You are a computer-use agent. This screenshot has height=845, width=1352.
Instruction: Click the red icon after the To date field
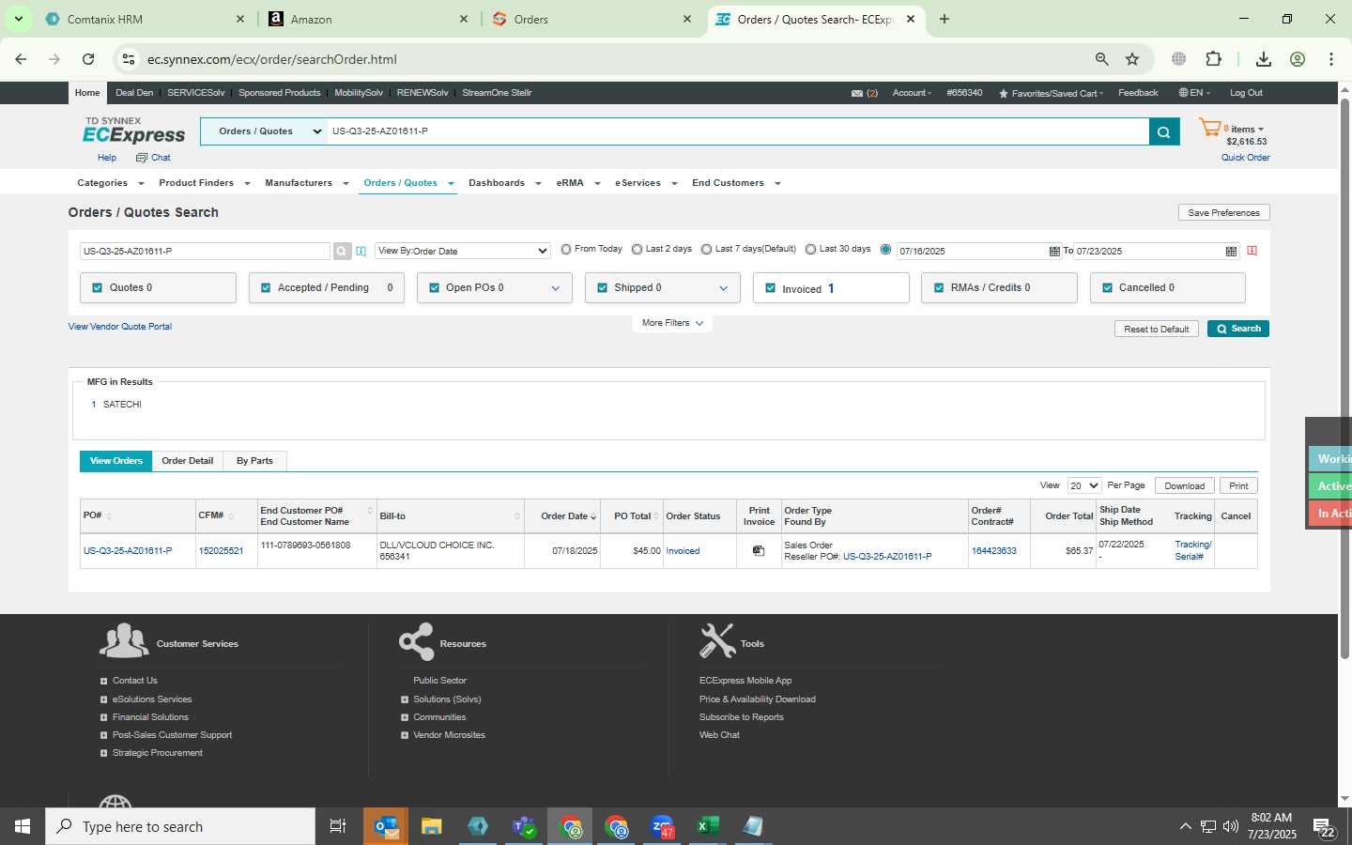pos(1252,251)
